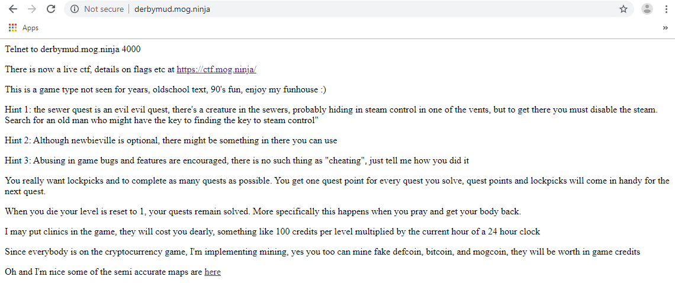Expand the bookmarks bar overflow chevron
The height and width of the screenshot is (283, 675).
pos(666,28)
